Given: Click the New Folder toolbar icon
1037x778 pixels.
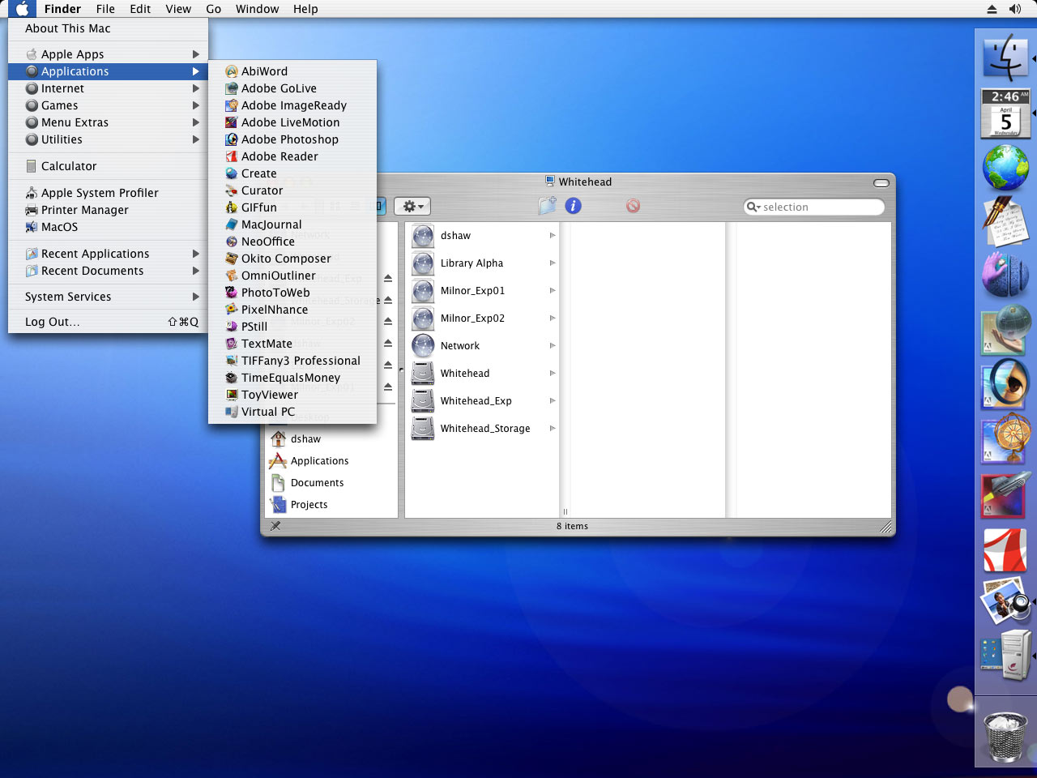Looking at the screenshot, I should [548, 206].
